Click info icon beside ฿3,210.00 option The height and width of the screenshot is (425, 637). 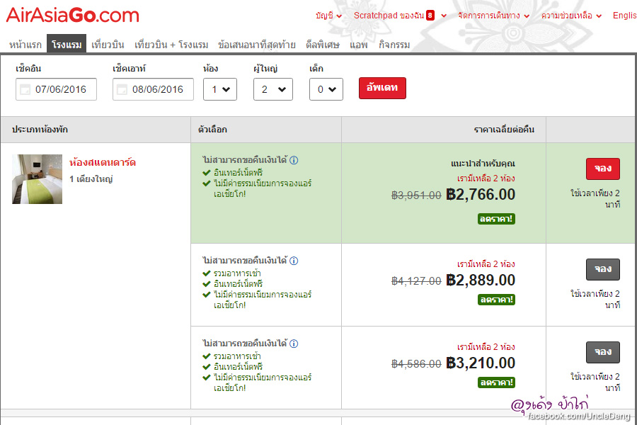tap(294, 344)
